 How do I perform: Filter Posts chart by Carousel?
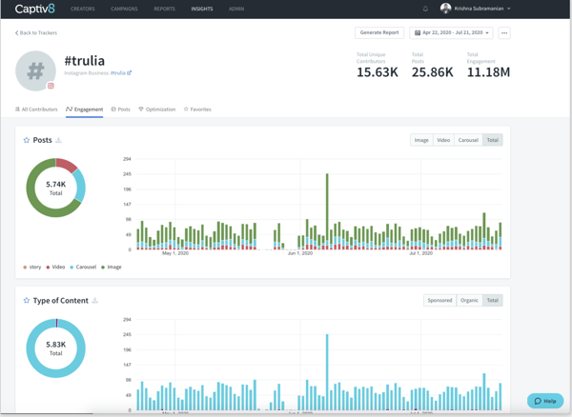click(x=468, y=140)
